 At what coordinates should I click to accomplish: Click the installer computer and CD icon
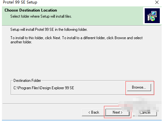[152, 16]
